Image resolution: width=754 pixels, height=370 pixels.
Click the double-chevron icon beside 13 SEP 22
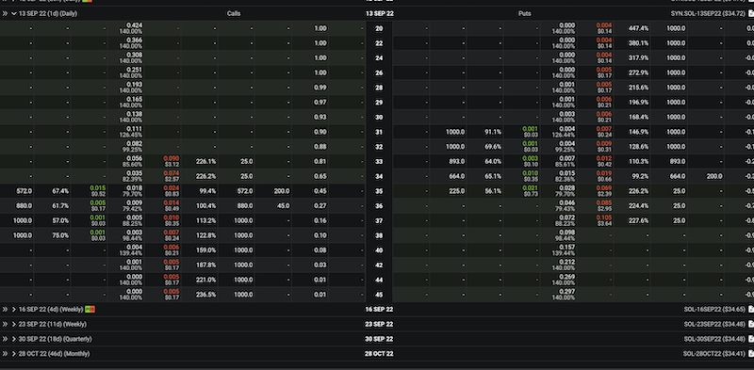click(6, 14)
